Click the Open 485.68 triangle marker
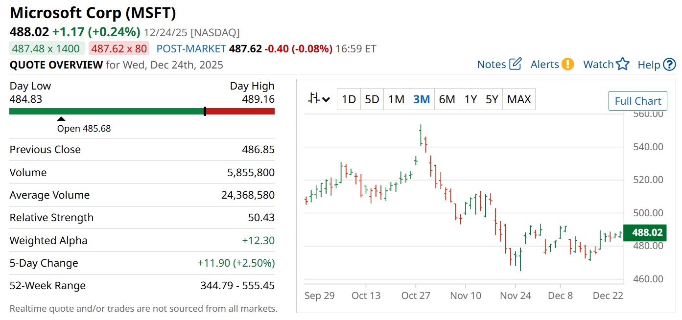This screenshot has height=320, width=682. [61, 119]
